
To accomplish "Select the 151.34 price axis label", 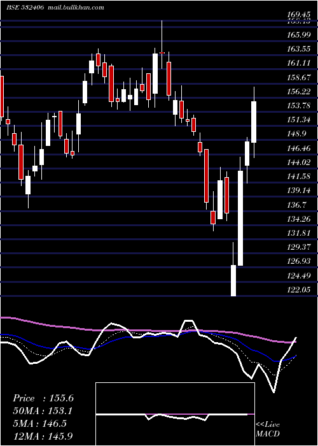I will click(x=298, y=120).
